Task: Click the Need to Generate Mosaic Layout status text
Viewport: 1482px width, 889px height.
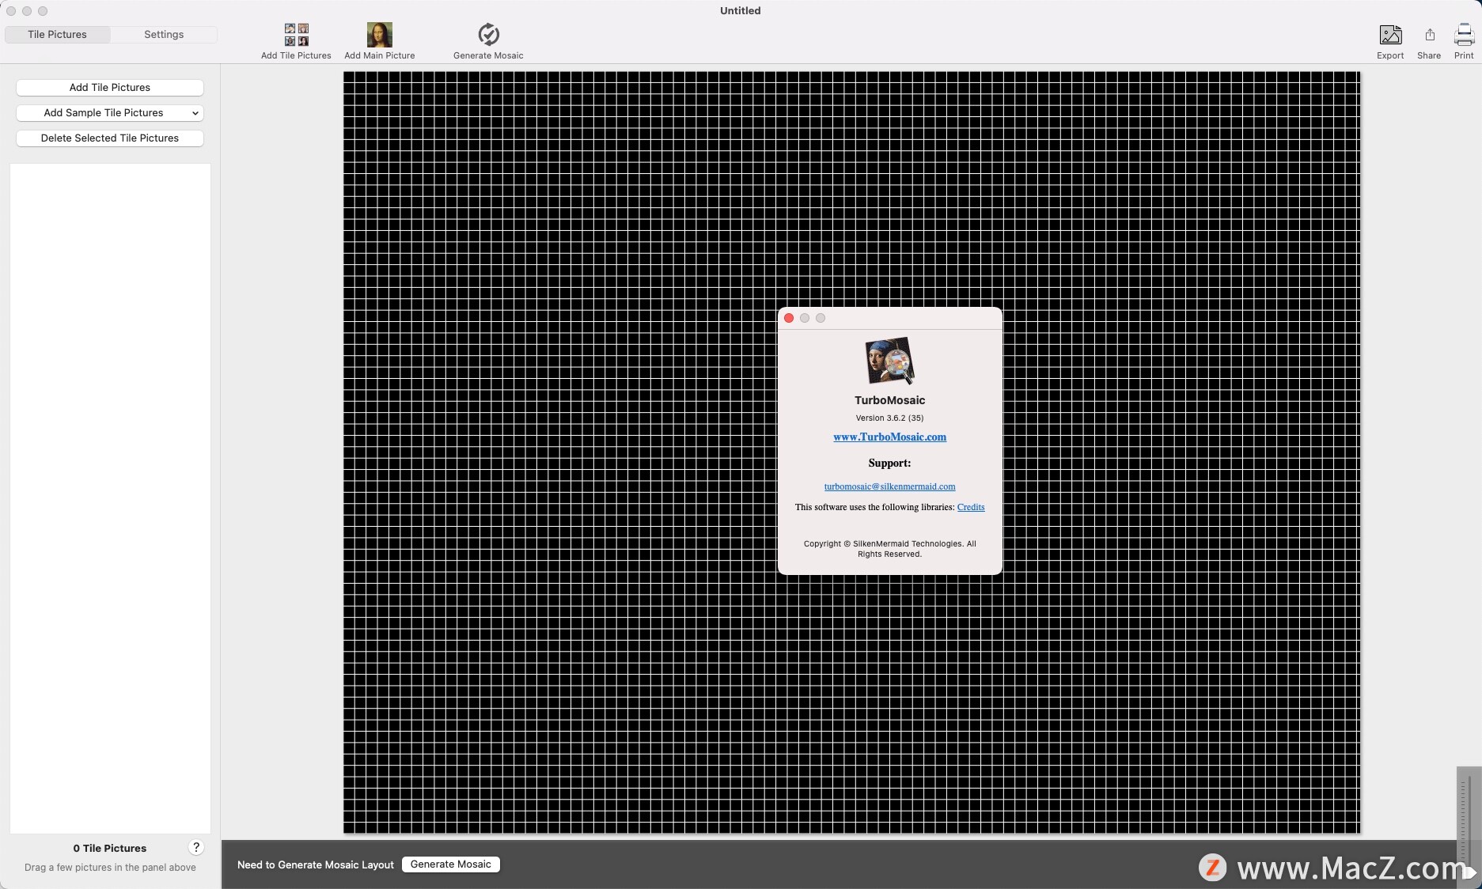Action: pos(316,864)
